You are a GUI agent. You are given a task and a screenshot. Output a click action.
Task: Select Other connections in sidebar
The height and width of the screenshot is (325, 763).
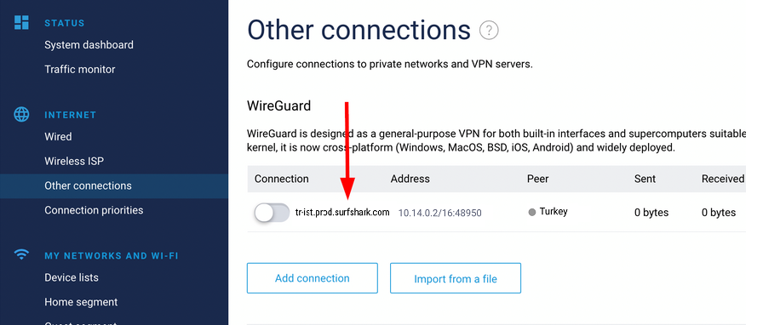114,185
